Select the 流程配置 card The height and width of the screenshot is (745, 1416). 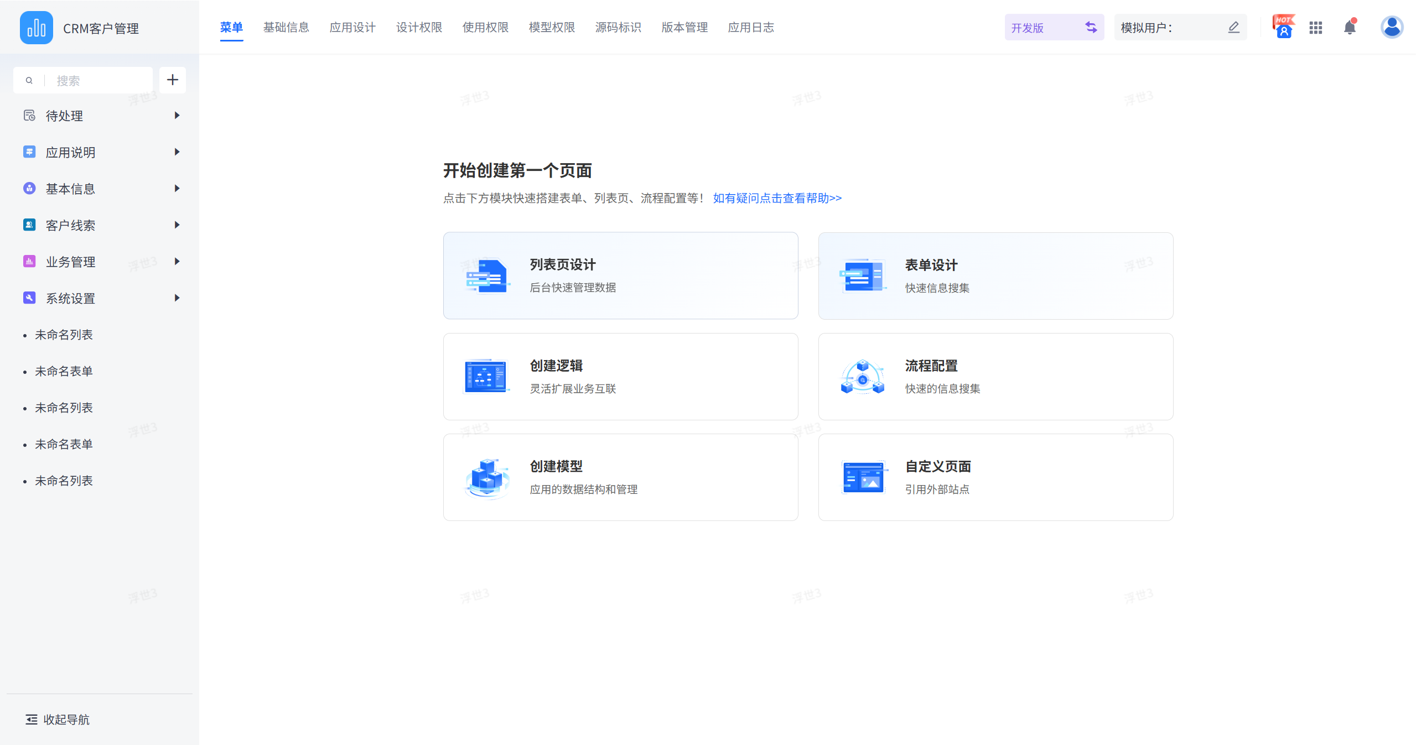point(995,376)
